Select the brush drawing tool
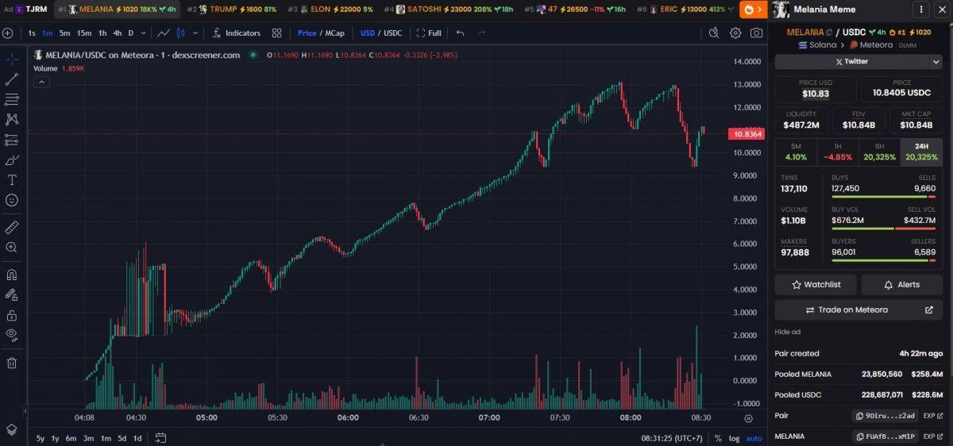 tap(12, 160)
